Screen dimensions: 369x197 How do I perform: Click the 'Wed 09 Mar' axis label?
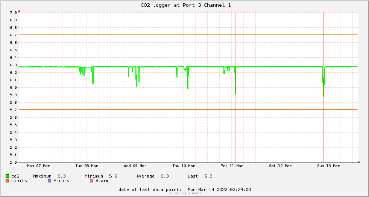[x=135, y=166]
